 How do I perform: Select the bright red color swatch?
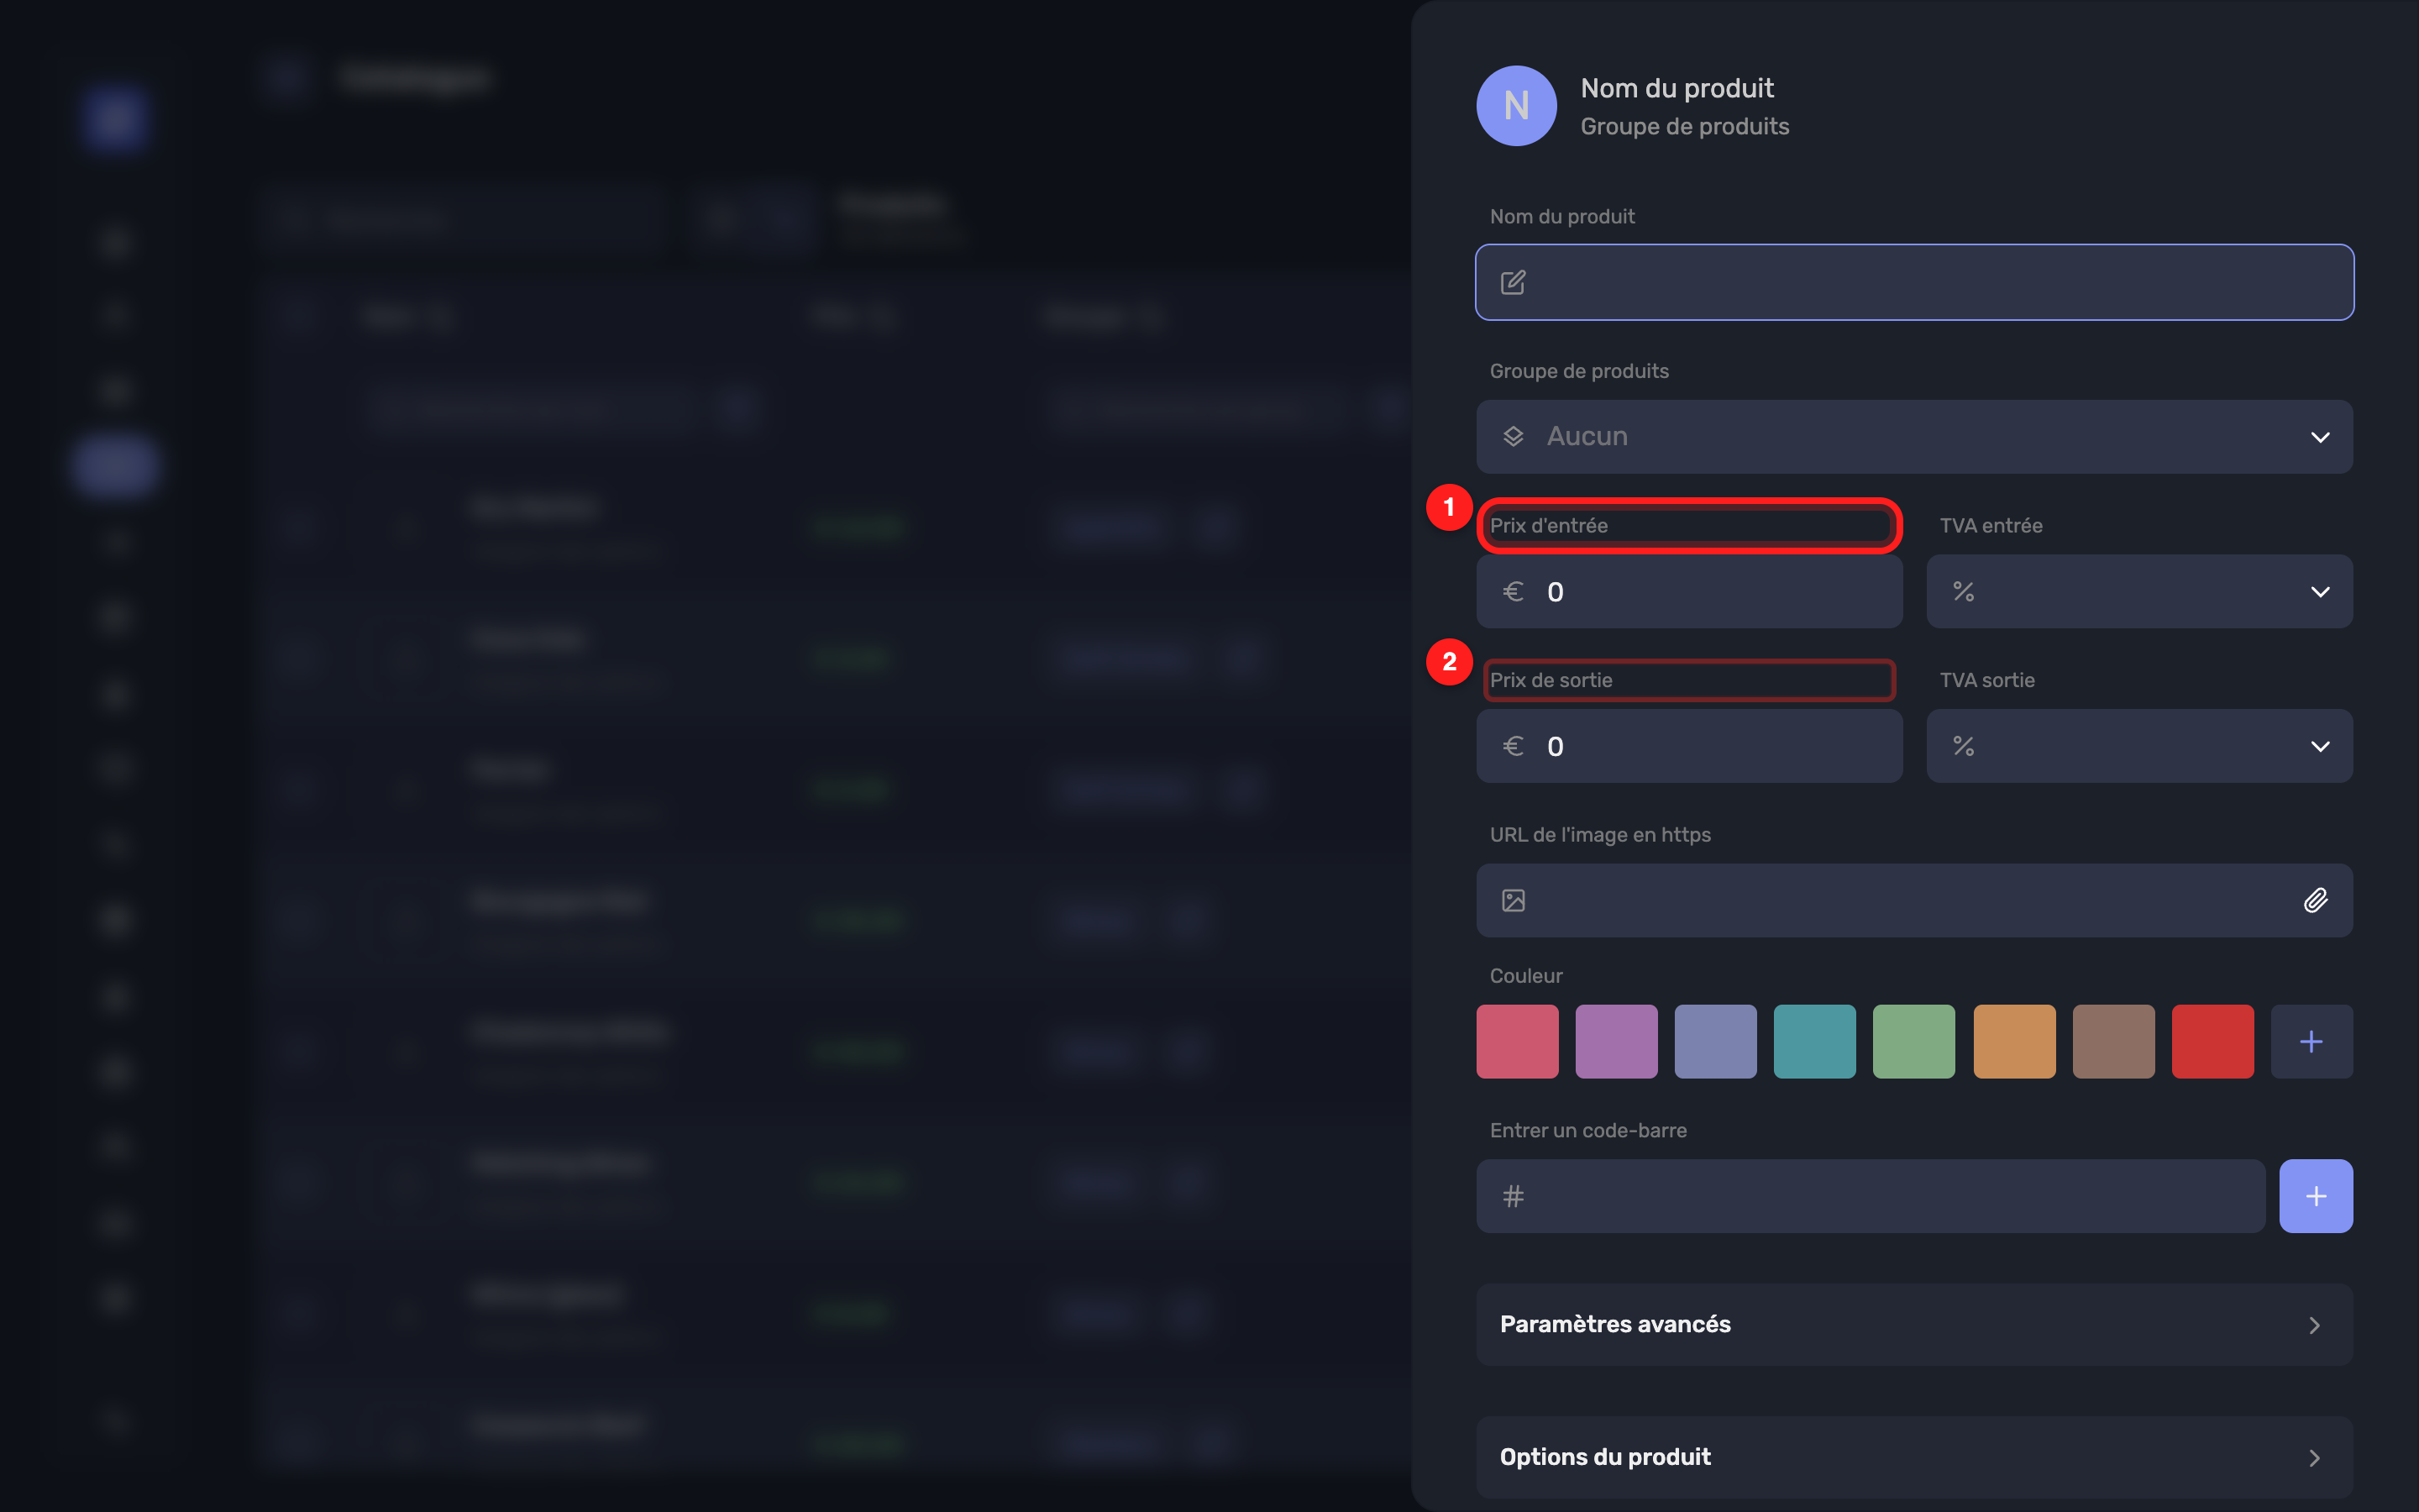pos(2212,1041)
